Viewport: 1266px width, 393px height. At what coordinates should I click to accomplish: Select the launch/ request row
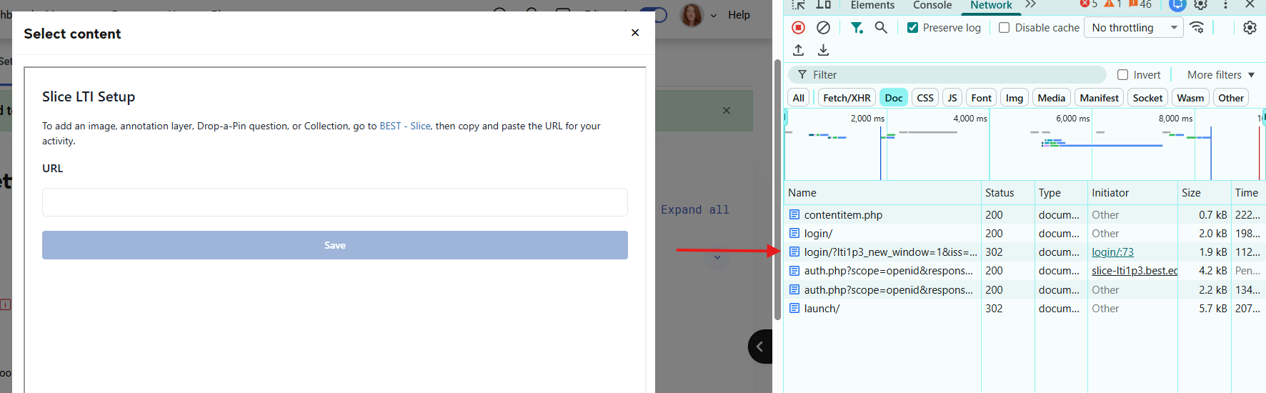click(1025, 309)
